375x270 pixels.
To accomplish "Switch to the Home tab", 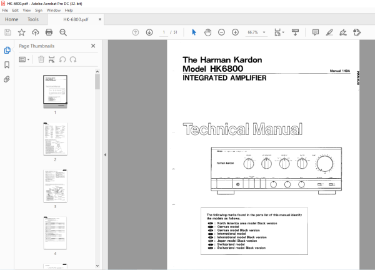I will pos(11,19).
